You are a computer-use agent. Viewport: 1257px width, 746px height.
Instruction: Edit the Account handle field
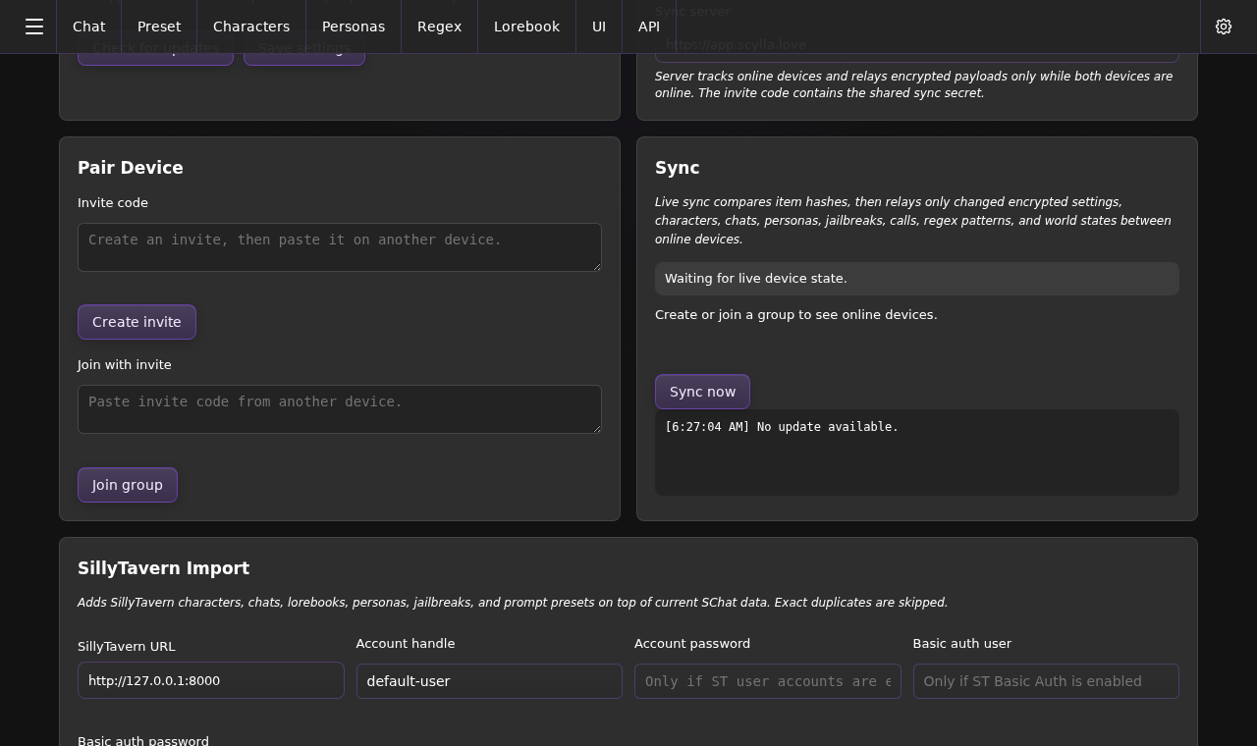489,681
